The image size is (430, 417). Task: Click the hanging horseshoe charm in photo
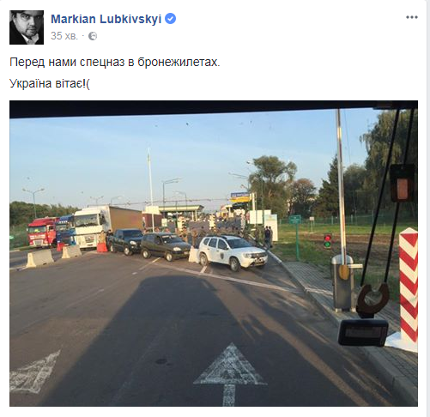click(373, 298)
